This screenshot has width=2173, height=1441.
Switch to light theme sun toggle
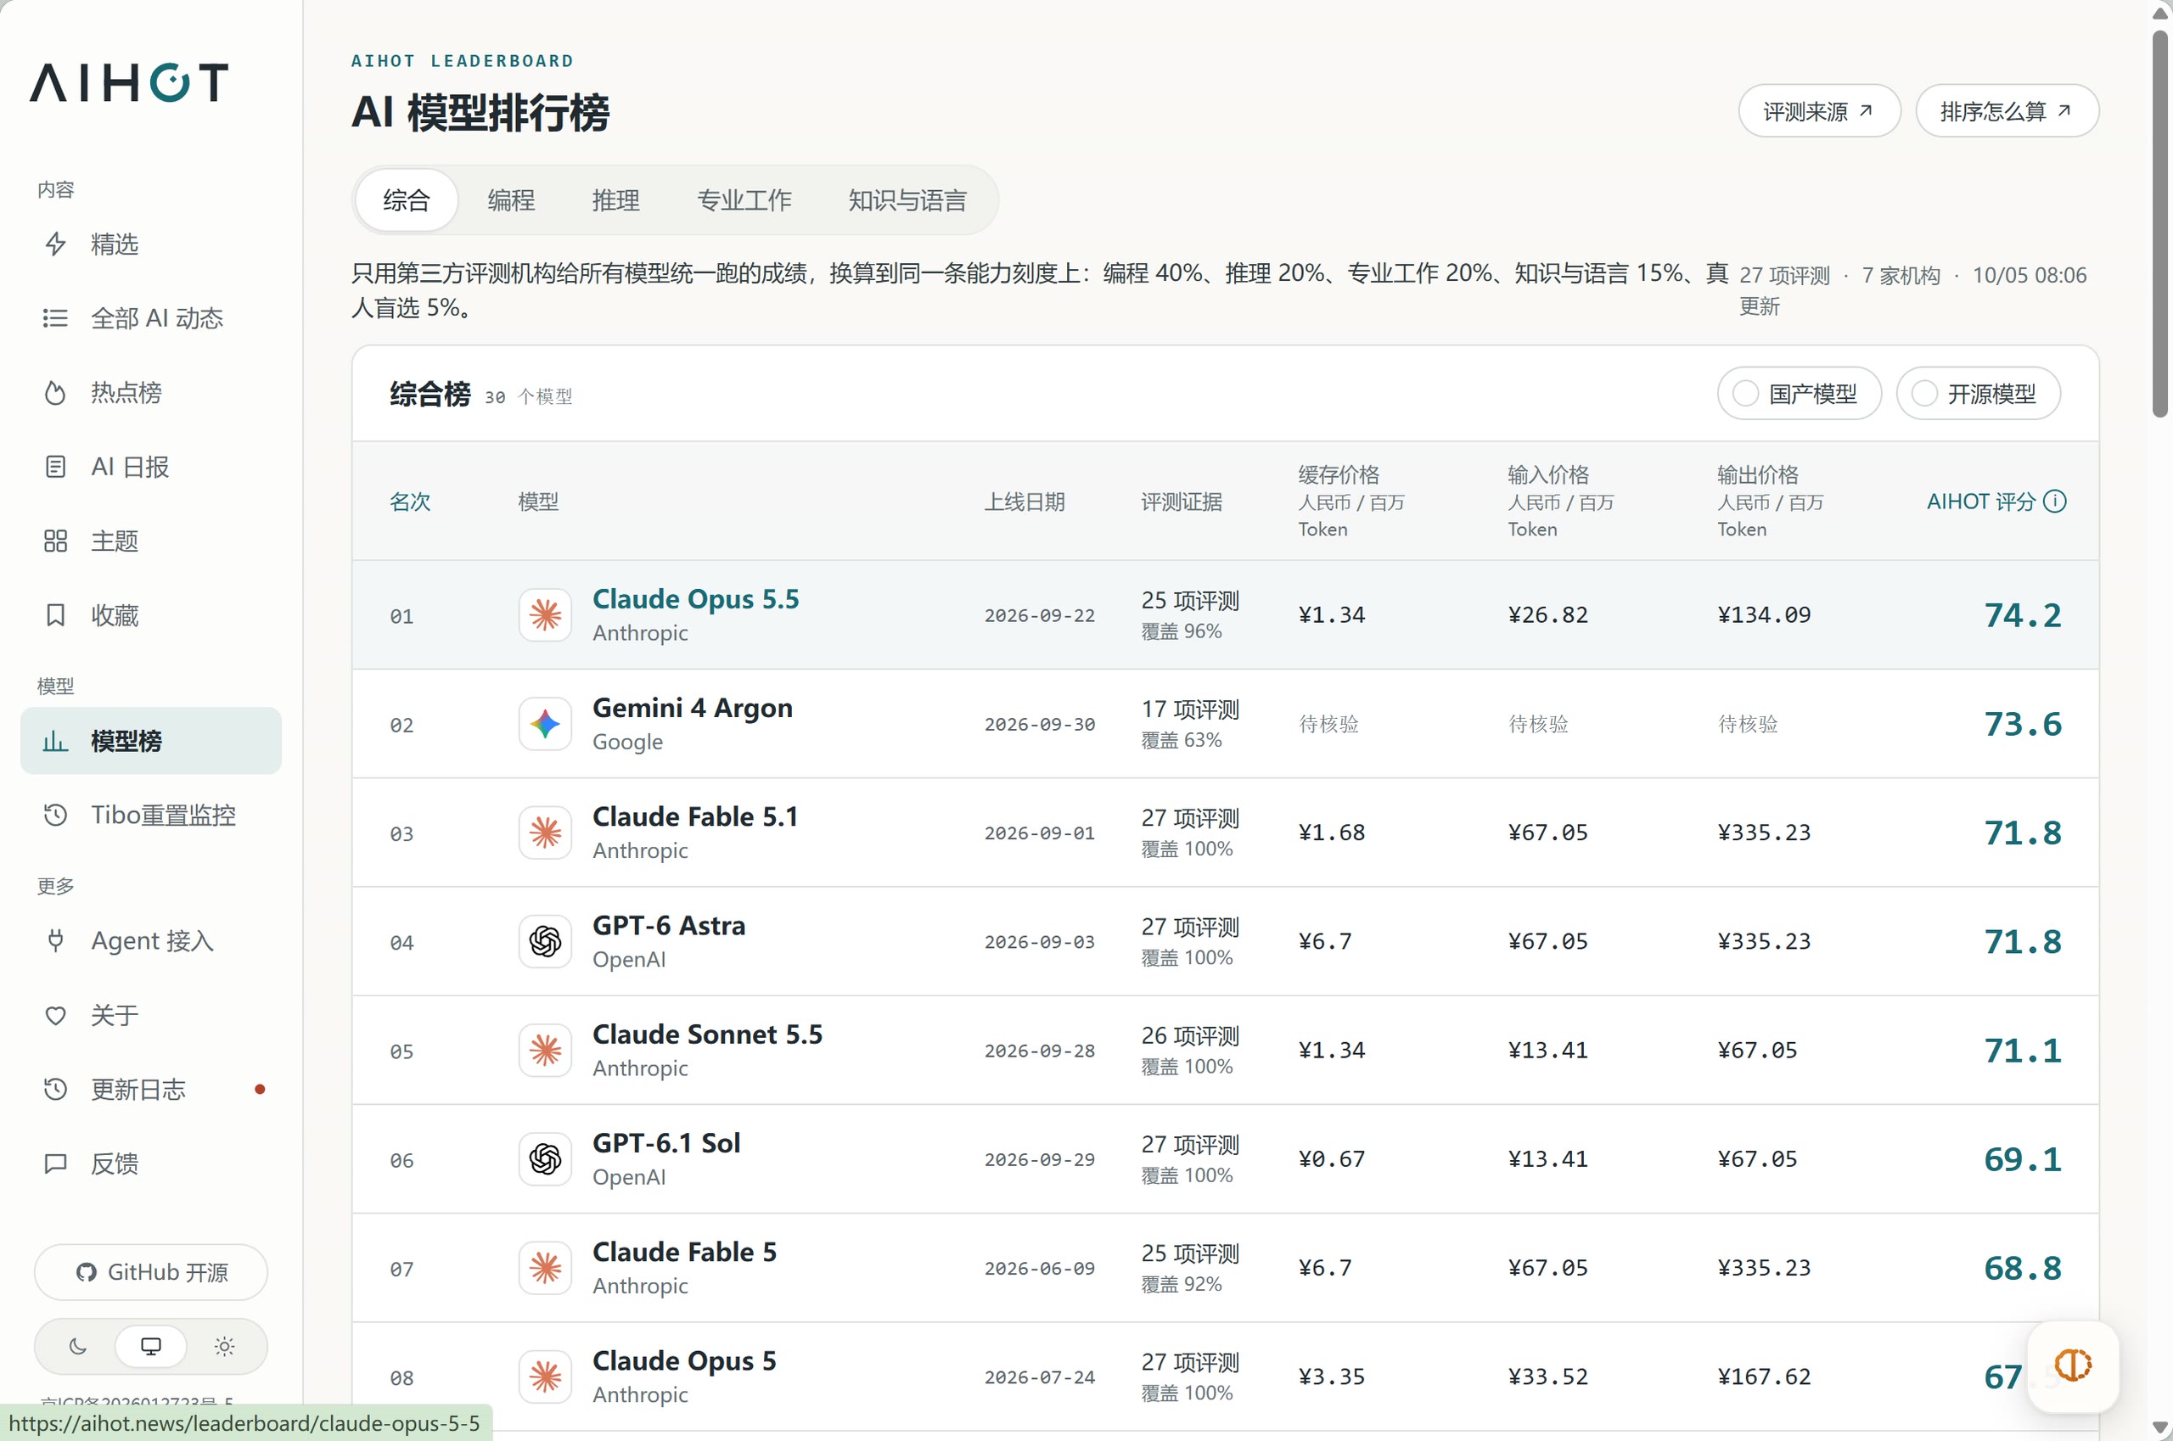pyautogui.click(x=224, y=1346)
